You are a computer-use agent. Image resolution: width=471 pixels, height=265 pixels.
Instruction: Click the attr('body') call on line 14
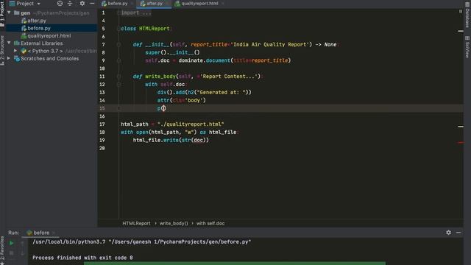coord(182,100)
